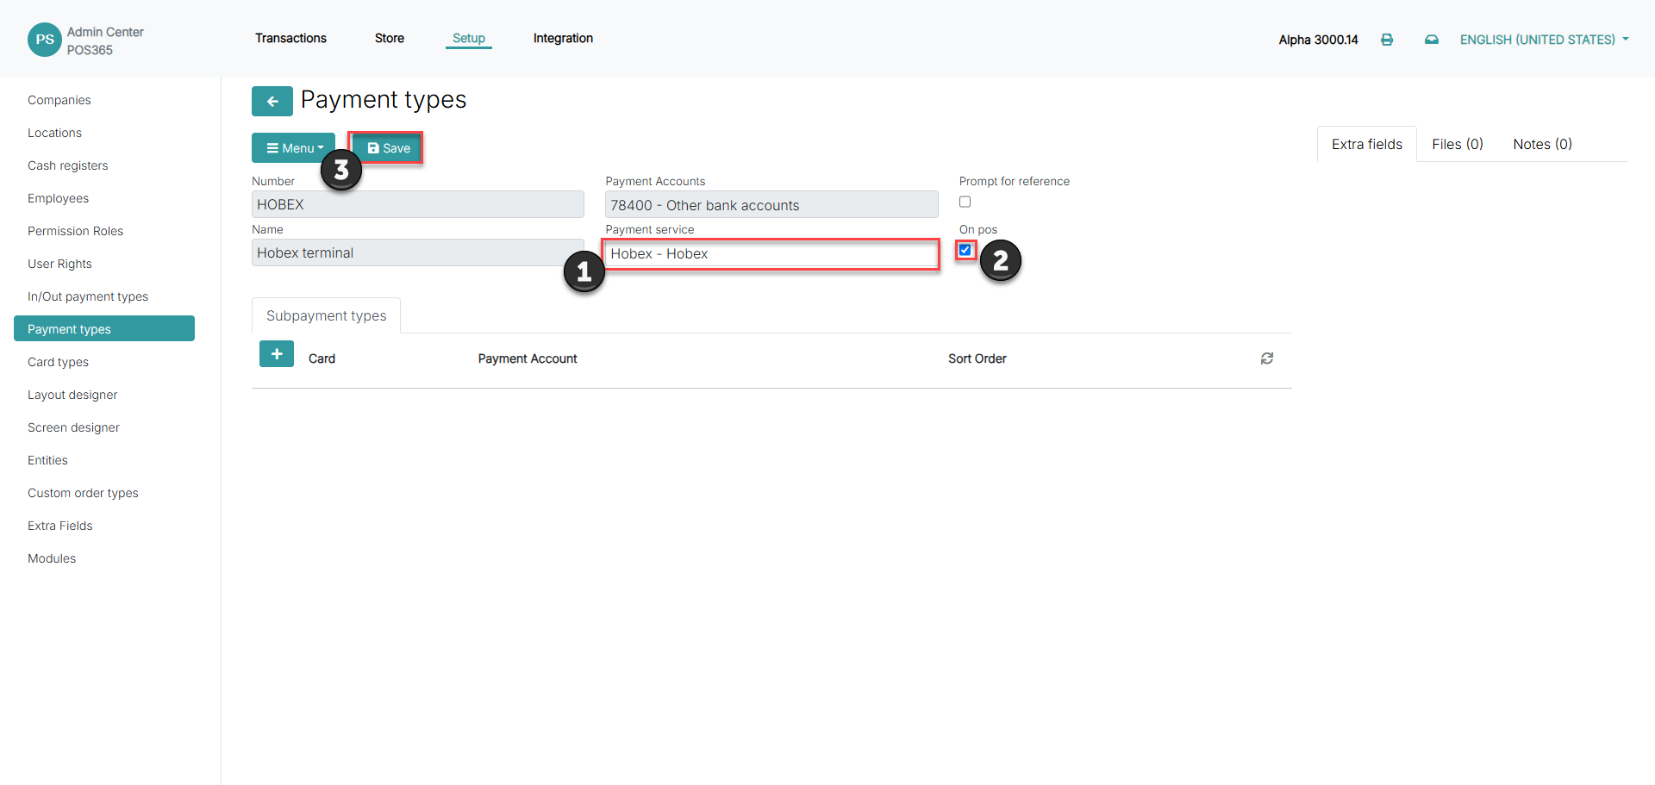The image size is (1655, 785).
Task: Click the Number field HOBEX
Action: 418,204
